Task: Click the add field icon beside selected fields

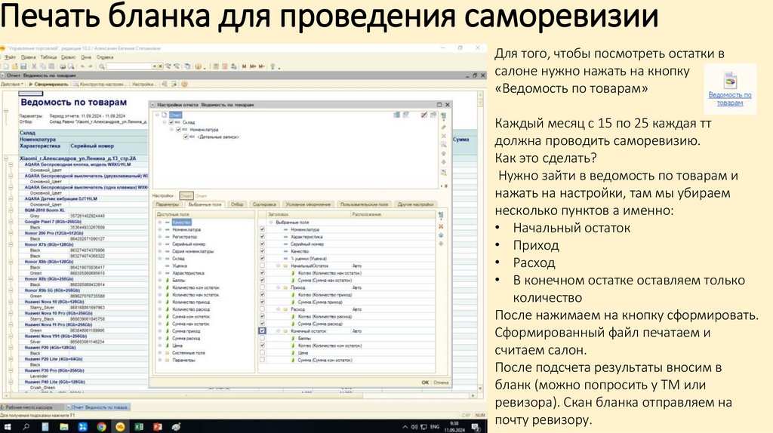Action: pyautogui.click(x=441, y=215)
